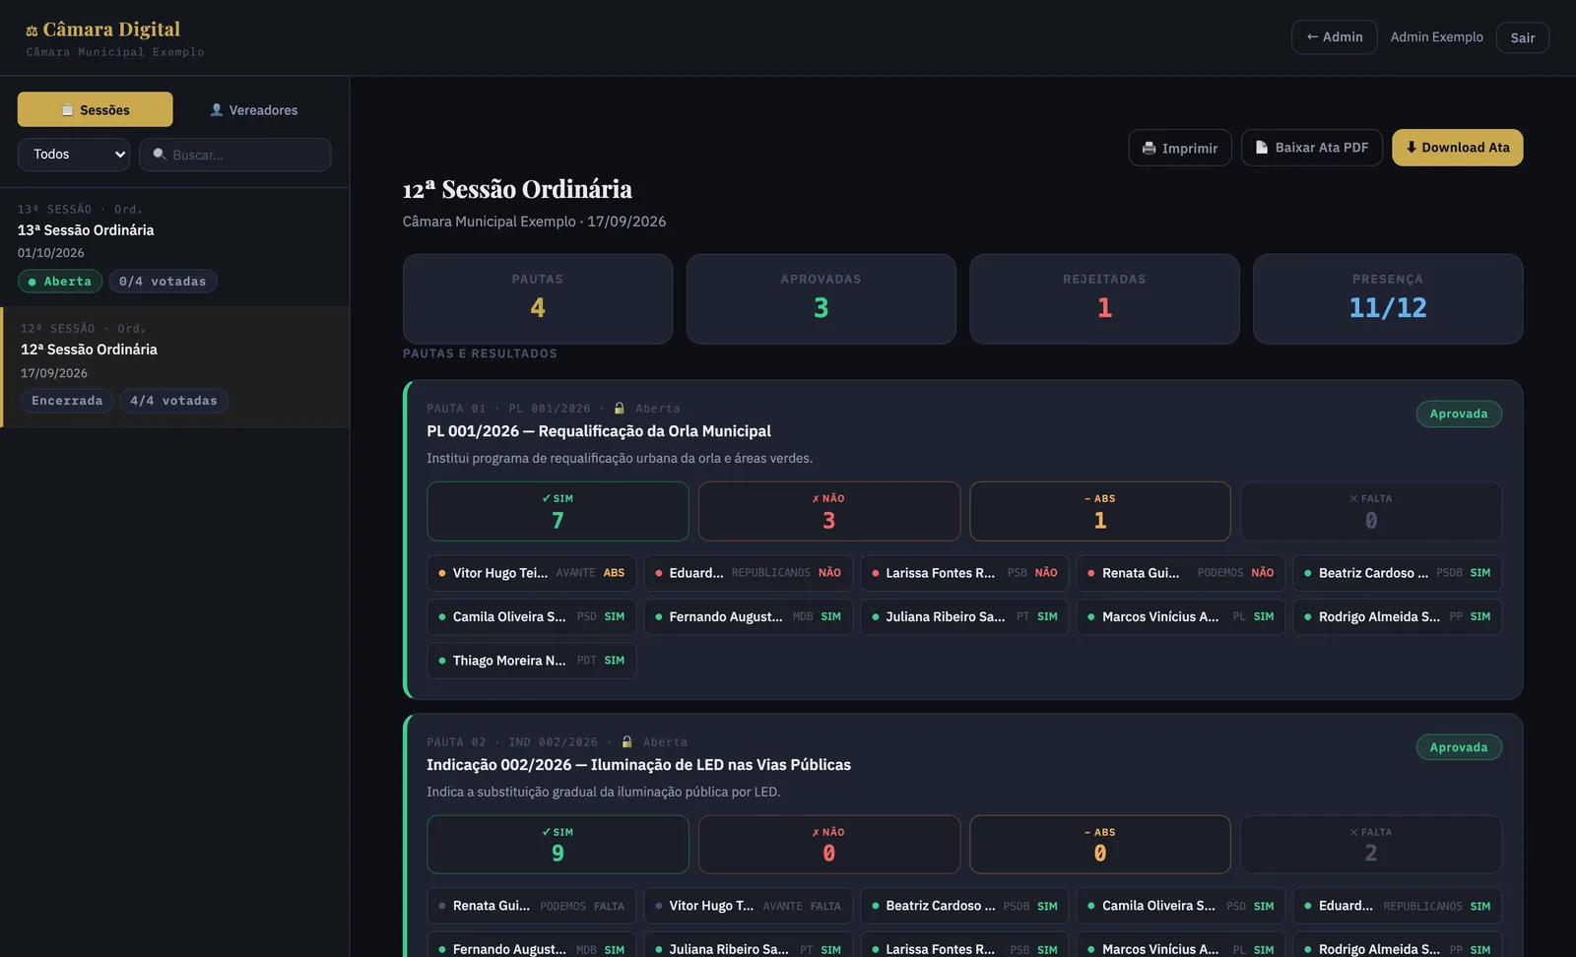Switch to the Vereadores tab
This screenshot has width=1576, height=957.
pyautogui.click(x=253, y=109)
